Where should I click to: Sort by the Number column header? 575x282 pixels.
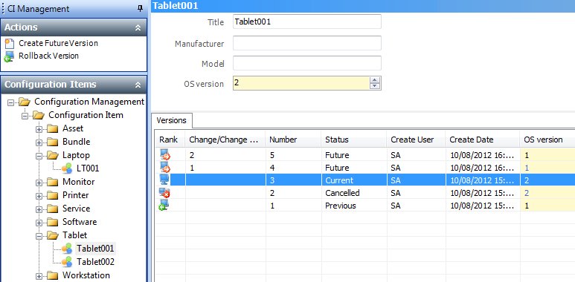(293, 140)
